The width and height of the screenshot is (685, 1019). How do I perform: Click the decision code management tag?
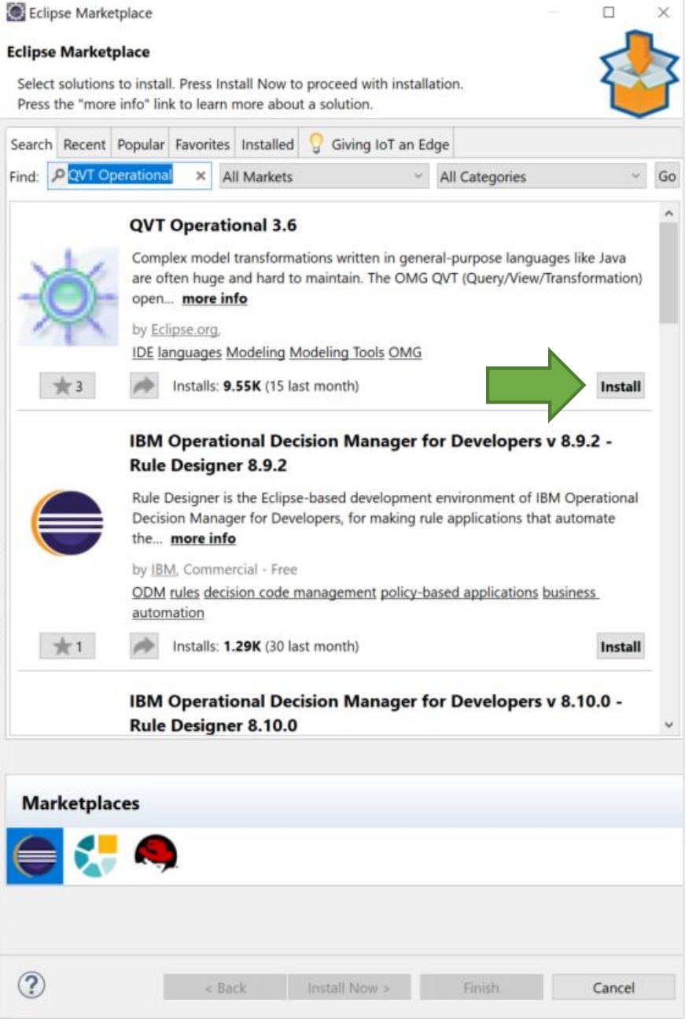click(x=290, y=593)
